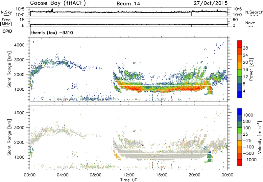Select the 'themis (tau) -3310' mode text
The image size is (263, 182).
tap(52, 33)
